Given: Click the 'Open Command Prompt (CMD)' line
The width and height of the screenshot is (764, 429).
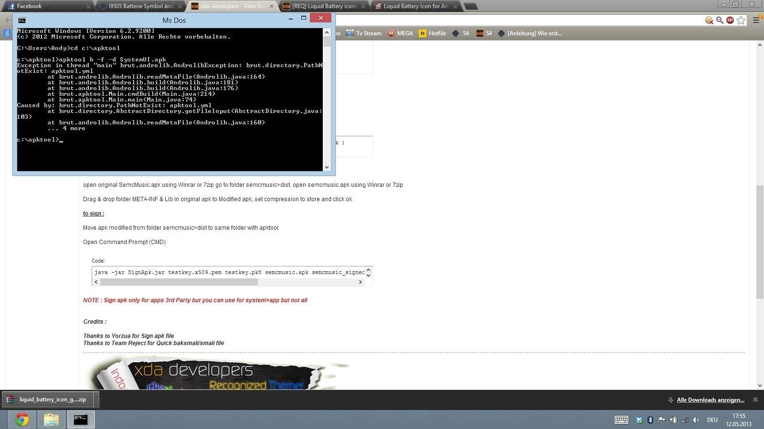Looking at the screenshot, I should 125,242.
